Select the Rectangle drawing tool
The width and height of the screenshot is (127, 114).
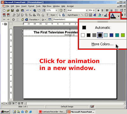coord(86,15)
